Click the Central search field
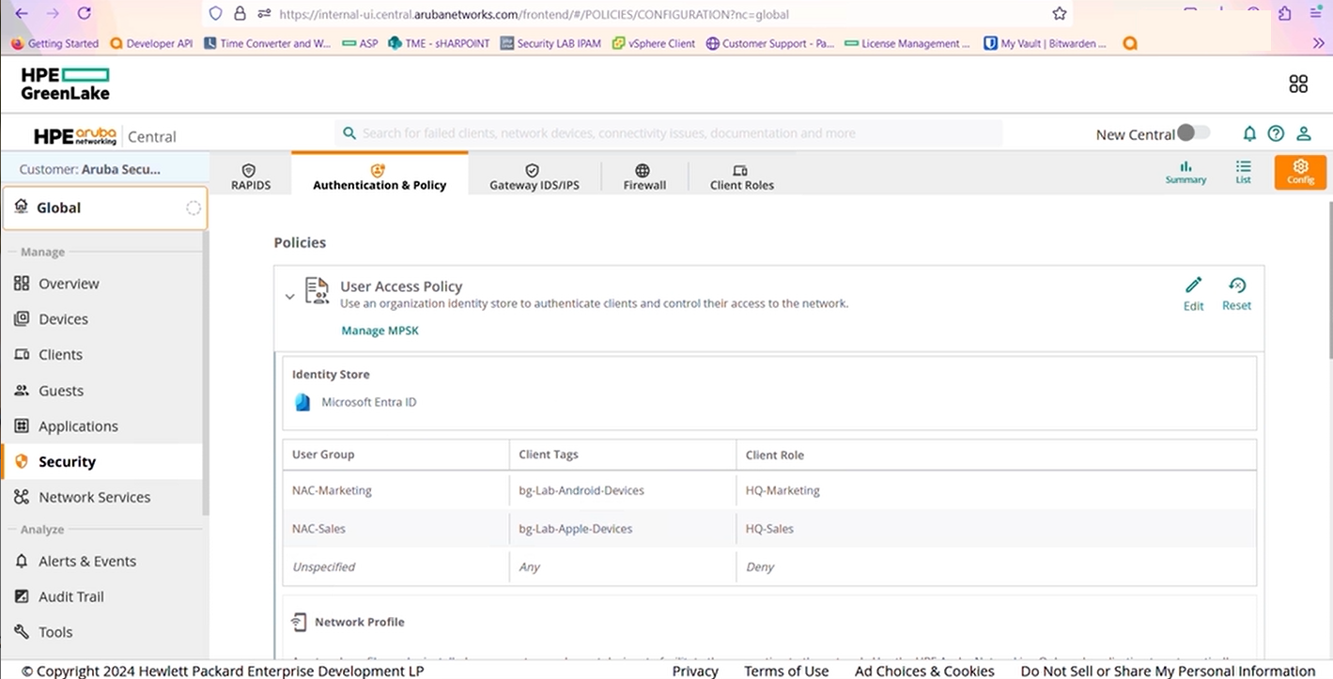1333x679 pixels. [x=667, y=133]
